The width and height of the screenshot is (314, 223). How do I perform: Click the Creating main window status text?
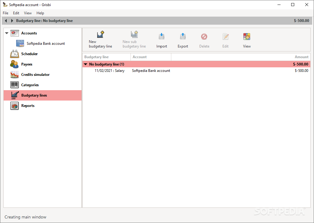pyautogui.click(x=26, y=217)
